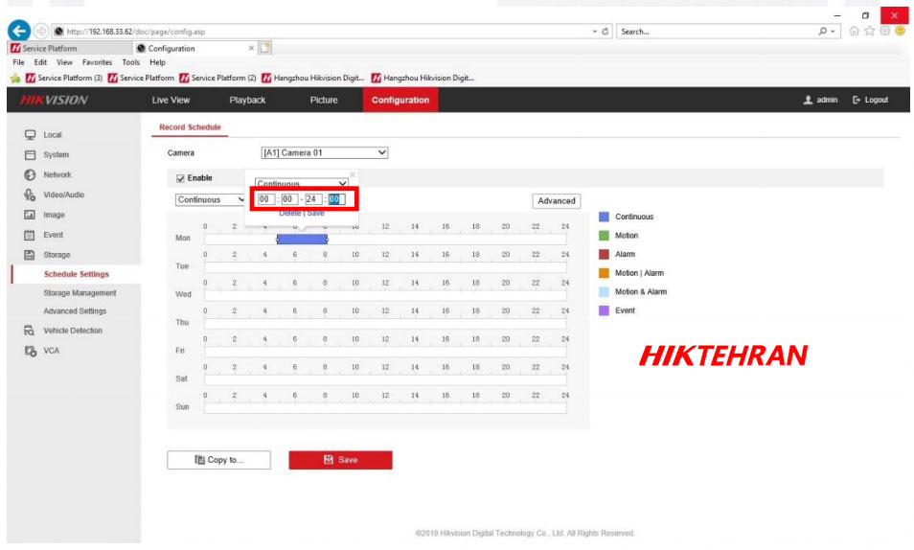This screenshot has height=550, width=914.
Task: Select the Record Schedule tab
Action: click(190, 127)
